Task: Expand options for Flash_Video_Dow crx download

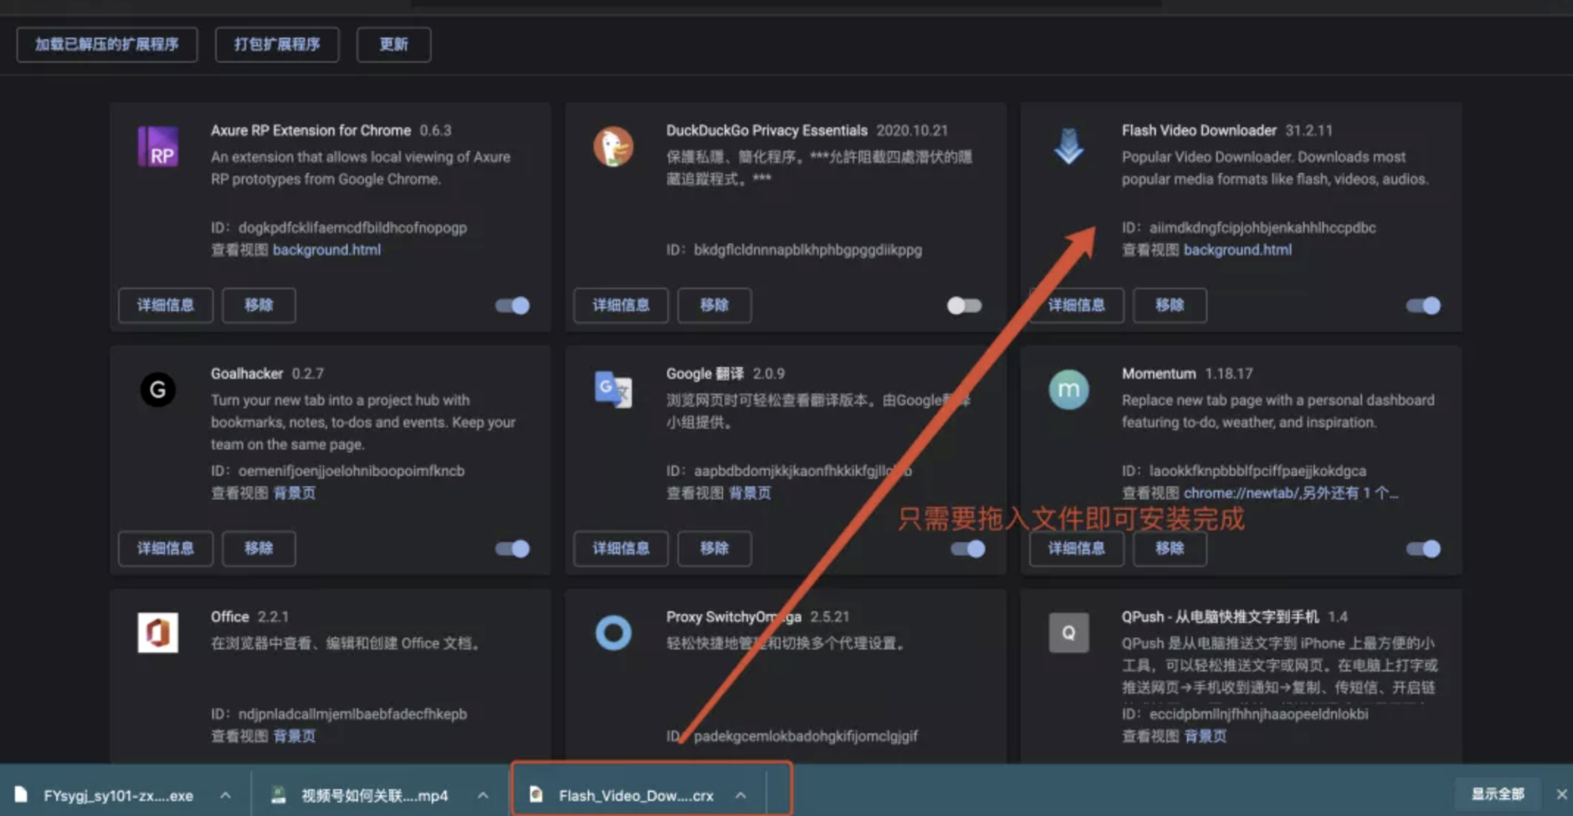Action: [741, 795]
